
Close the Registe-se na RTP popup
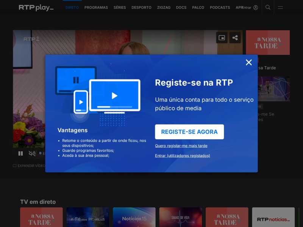[x=249, y=62]
